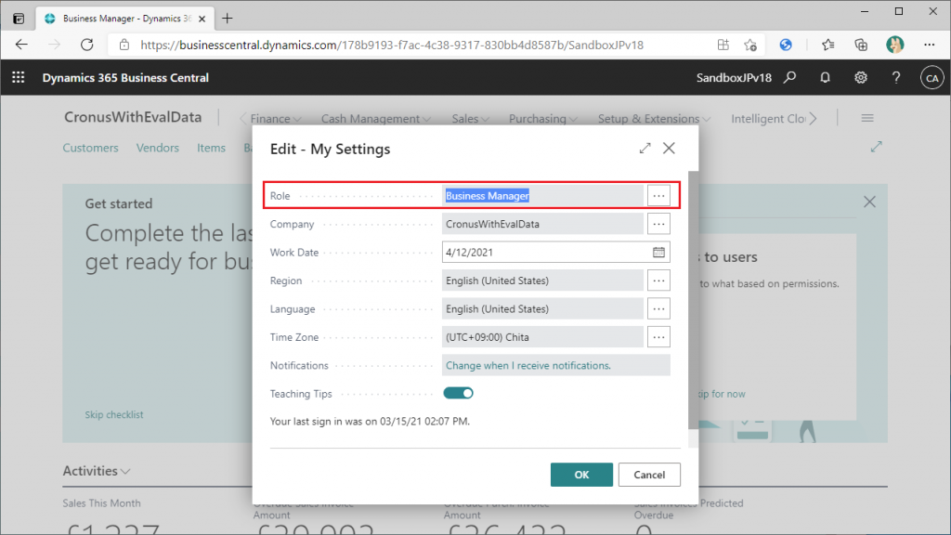Open the Intelligent Cloud menu
The image size is (951, 535).
pos(768,119)
